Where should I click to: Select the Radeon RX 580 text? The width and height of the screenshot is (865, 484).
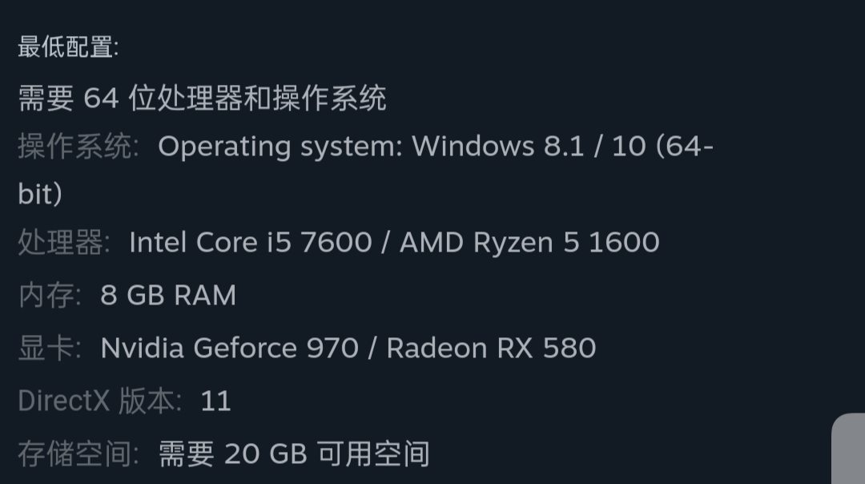pyautogui.click(x=491, y=349)
